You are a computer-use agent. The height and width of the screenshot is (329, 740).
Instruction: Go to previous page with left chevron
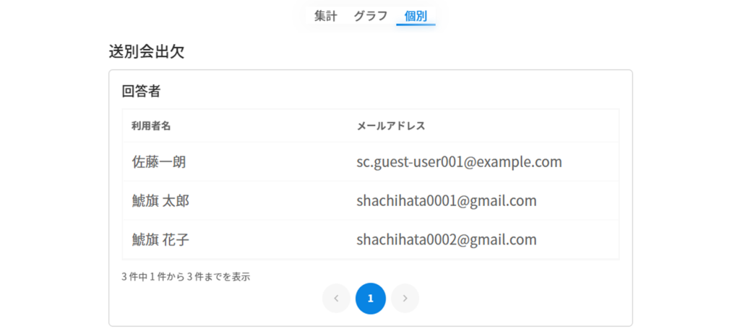pyautogui.click(x=336, y=298)
